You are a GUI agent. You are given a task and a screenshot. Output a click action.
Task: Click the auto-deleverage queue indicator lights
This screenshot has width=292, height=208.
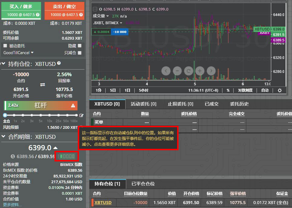(67, 156)
